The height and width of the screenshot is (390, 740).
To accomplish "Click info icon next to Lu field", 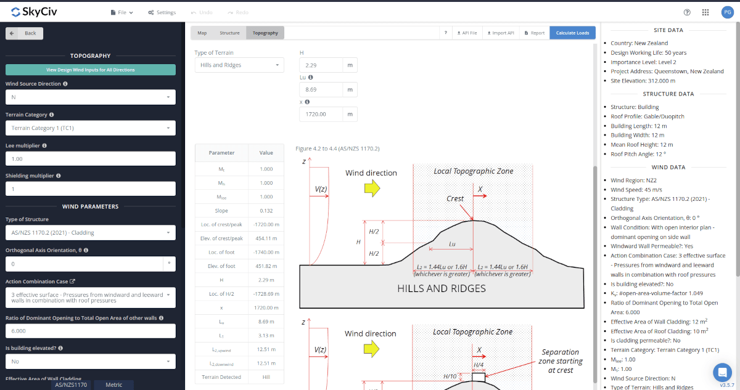I will tap(310, 78).
